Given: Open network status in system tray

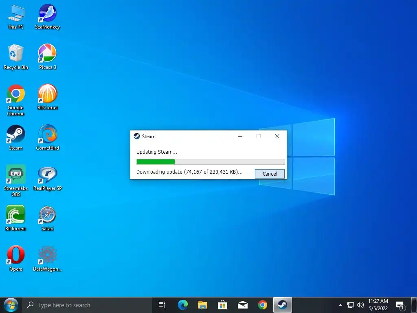Looking at the screenshot, I should coord(351,305).
